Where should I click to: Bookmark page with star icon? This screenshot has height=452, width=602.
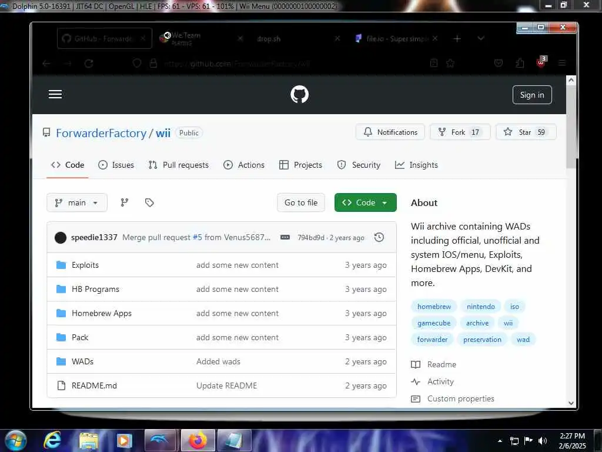pyautogui.click(x=450, y=63)
